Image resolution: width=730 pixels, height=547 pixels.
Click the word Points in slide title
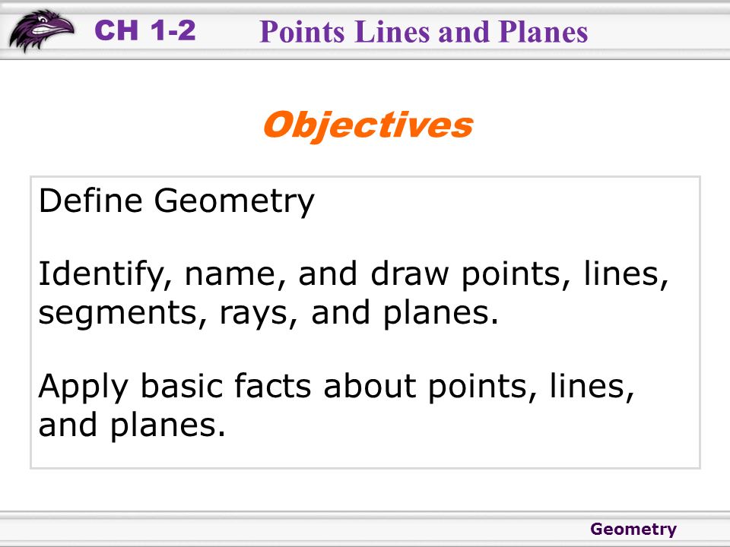302,32
